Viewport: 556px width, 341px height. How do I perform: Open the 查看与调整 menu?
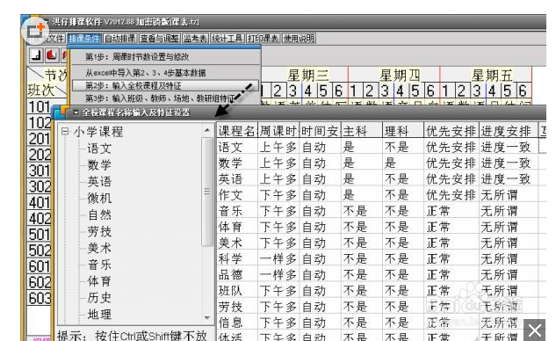160,39
